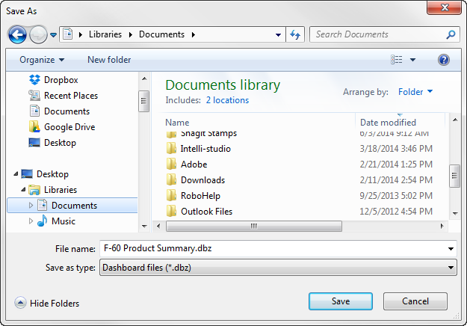Open the 2 locations link

tap(227, 100)
